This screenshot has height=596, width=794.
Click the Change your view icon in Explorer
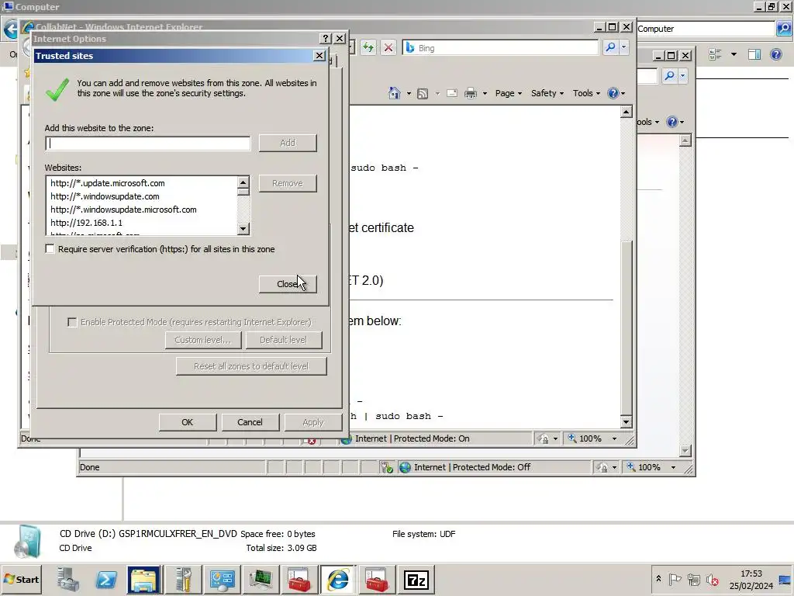click(715, 54)
